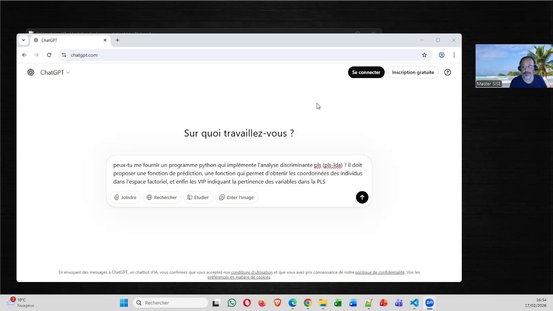Open a new browser tab
This screenshot has height=311, width=553.
[117, 40]
